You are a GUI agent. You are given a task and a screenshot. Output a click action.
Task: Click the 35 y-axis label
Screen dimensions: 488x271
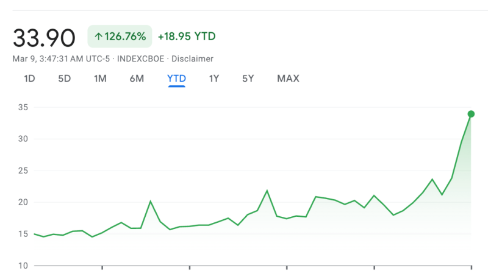tap(24, 107)
